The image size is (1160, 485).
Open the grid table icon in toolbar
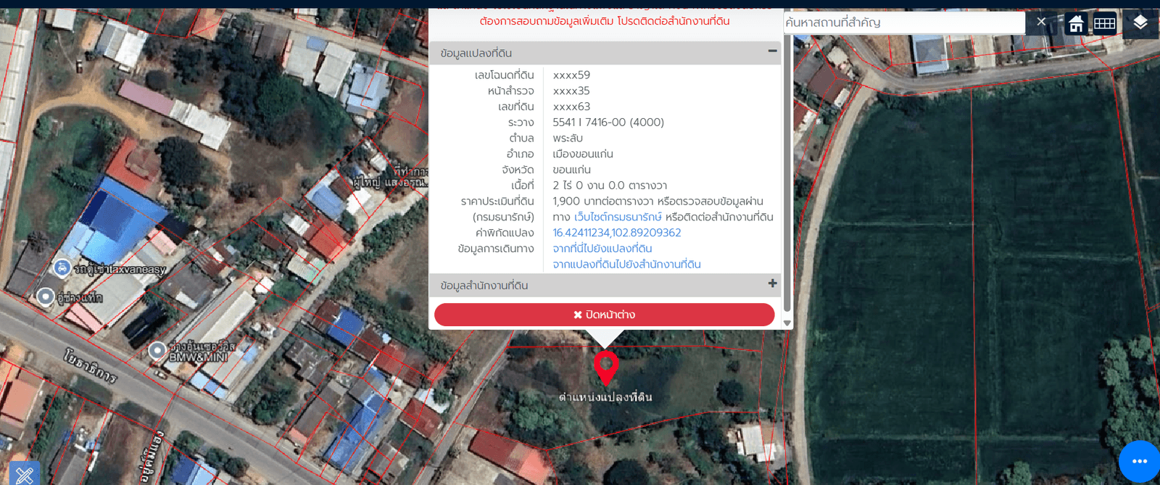coord(1105,23)
